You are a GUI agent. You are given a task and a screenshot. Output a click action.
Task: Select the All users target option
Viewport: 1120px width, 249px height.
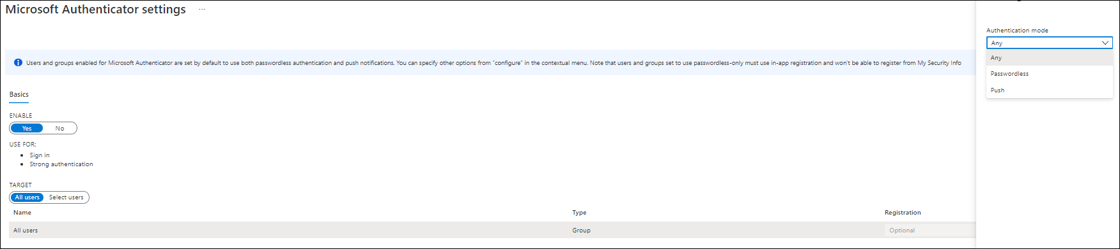point(27,197)
